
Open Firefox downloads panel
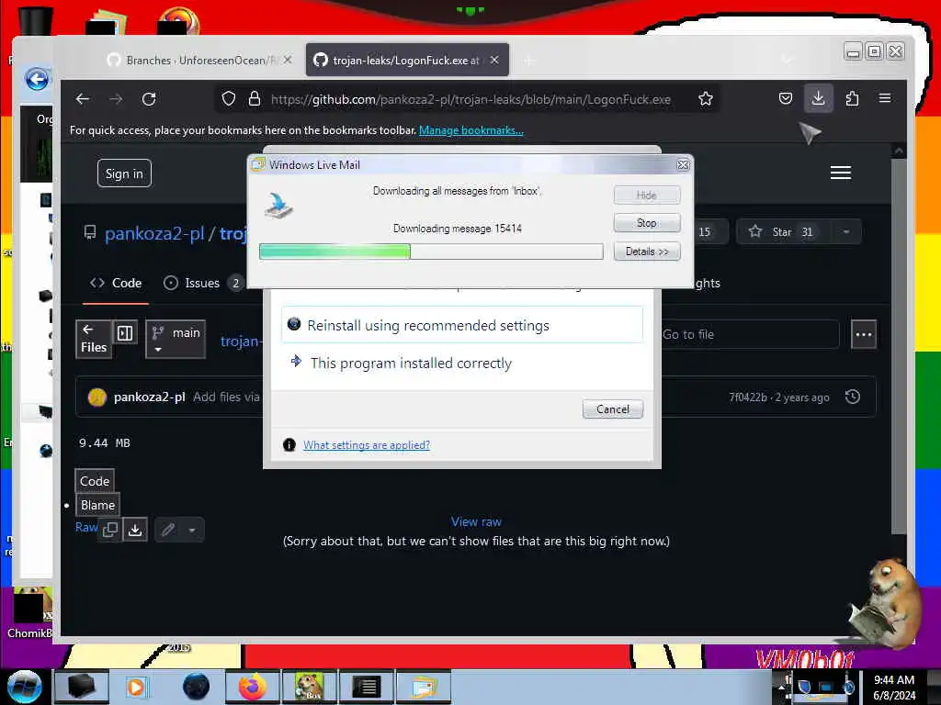tap(818, 98)
